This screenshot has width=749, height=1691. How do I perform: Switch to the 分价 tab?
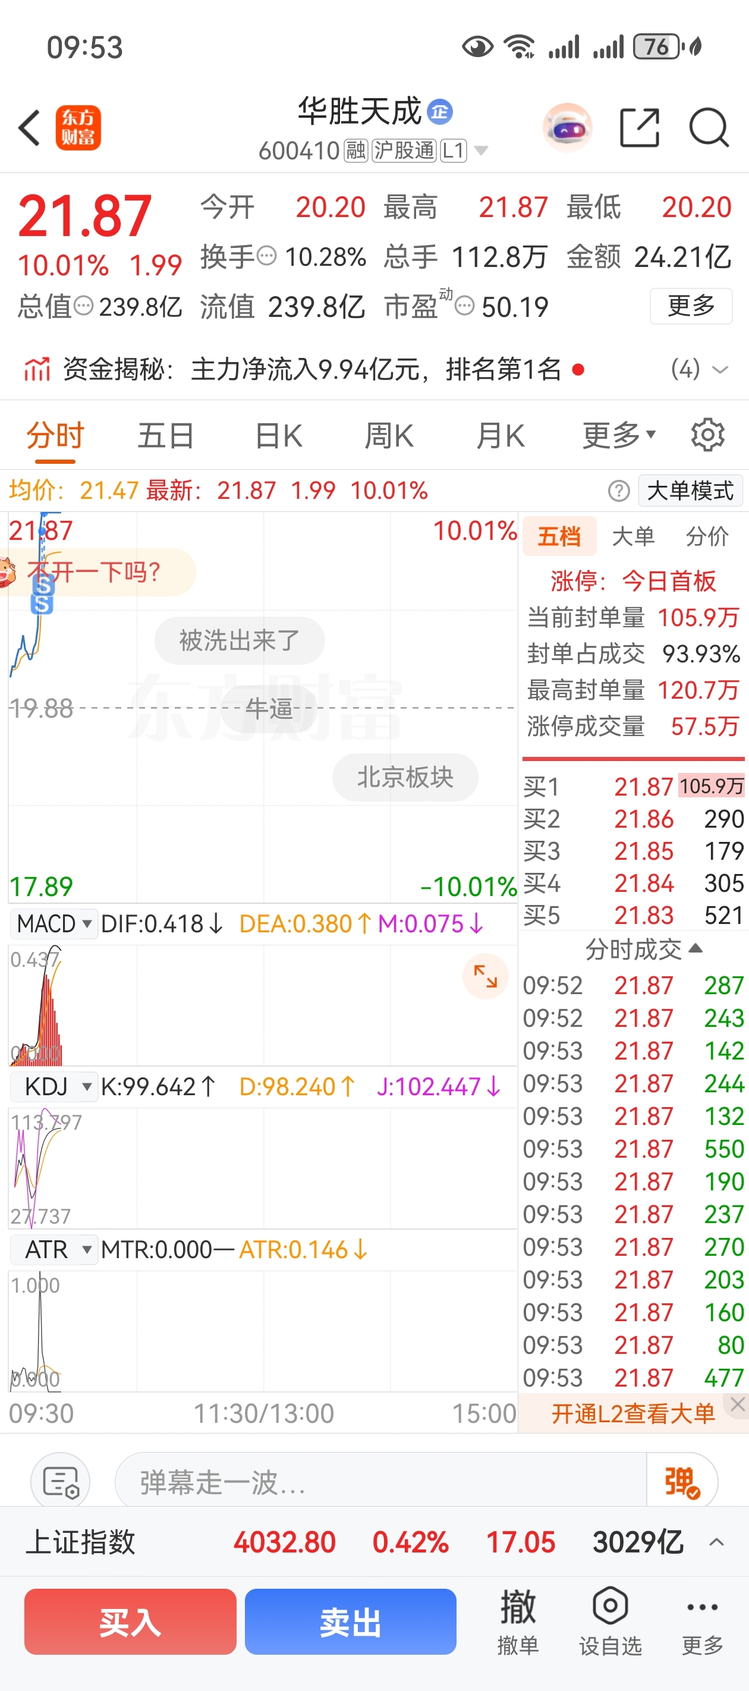(x=707, y=536)
